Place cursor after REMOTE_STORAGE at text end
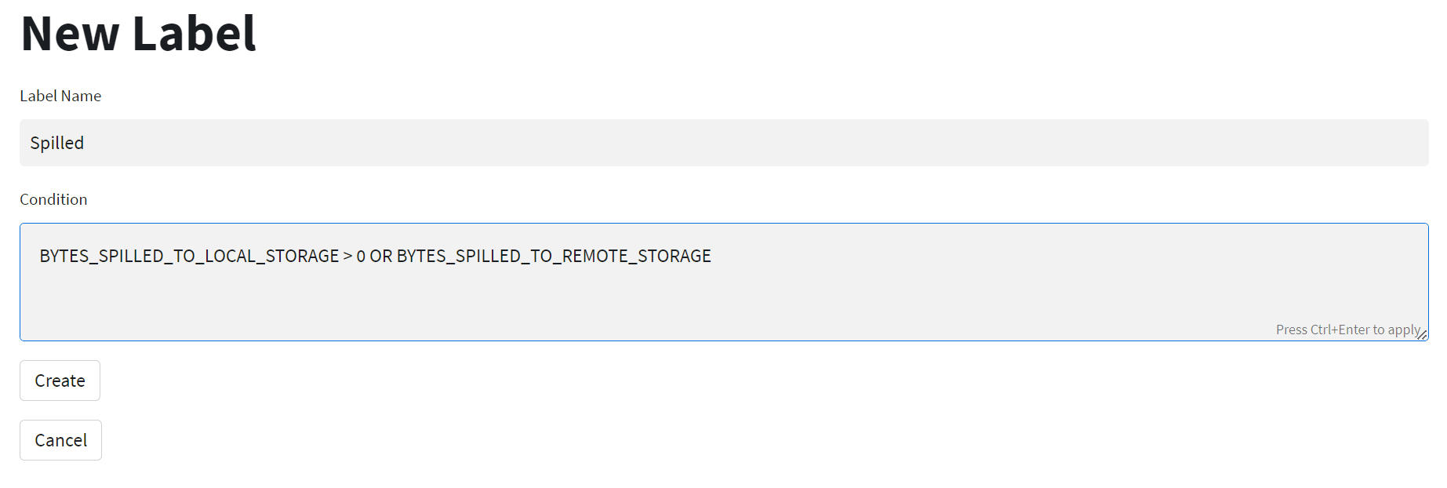Image resolution: width=1447 pixels, height=488 pixels. 713,256
